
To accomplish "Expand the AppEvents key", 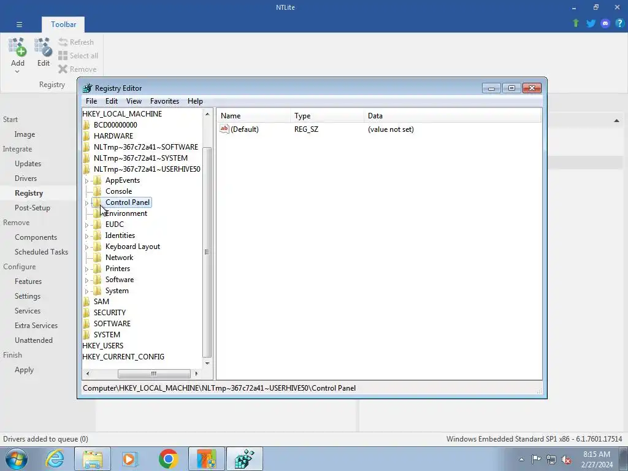I will [x=86, y=181].
